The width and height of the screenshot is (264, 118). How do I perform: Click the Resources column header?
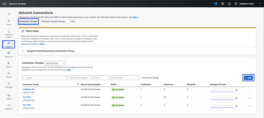(x=169, y=85)
